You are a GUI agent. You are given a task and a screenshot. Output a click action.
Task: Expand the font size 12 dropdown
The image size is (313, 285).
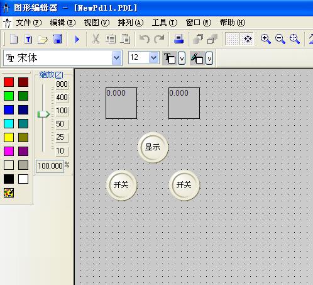coord(154,57)
